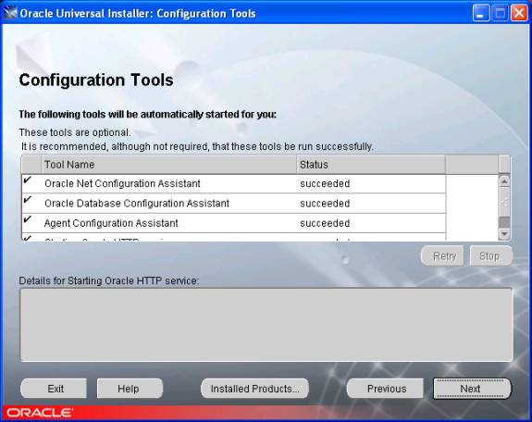The image size is (532, 422).
Task: Click succeeded status of Oracle Database Configuration Assistant
Action: 325,204
